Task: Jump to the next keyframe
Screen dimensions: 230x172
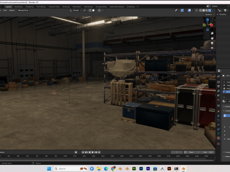Action: (96, 152)
